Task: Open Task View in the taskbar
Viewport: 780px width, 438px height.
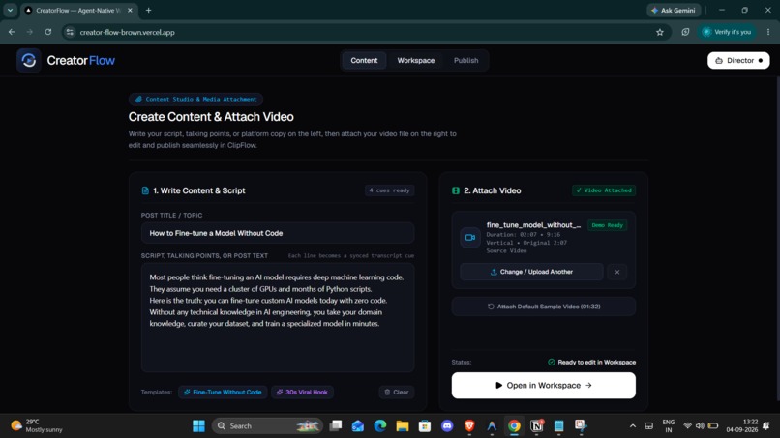Action: click(x=336, y=426)
